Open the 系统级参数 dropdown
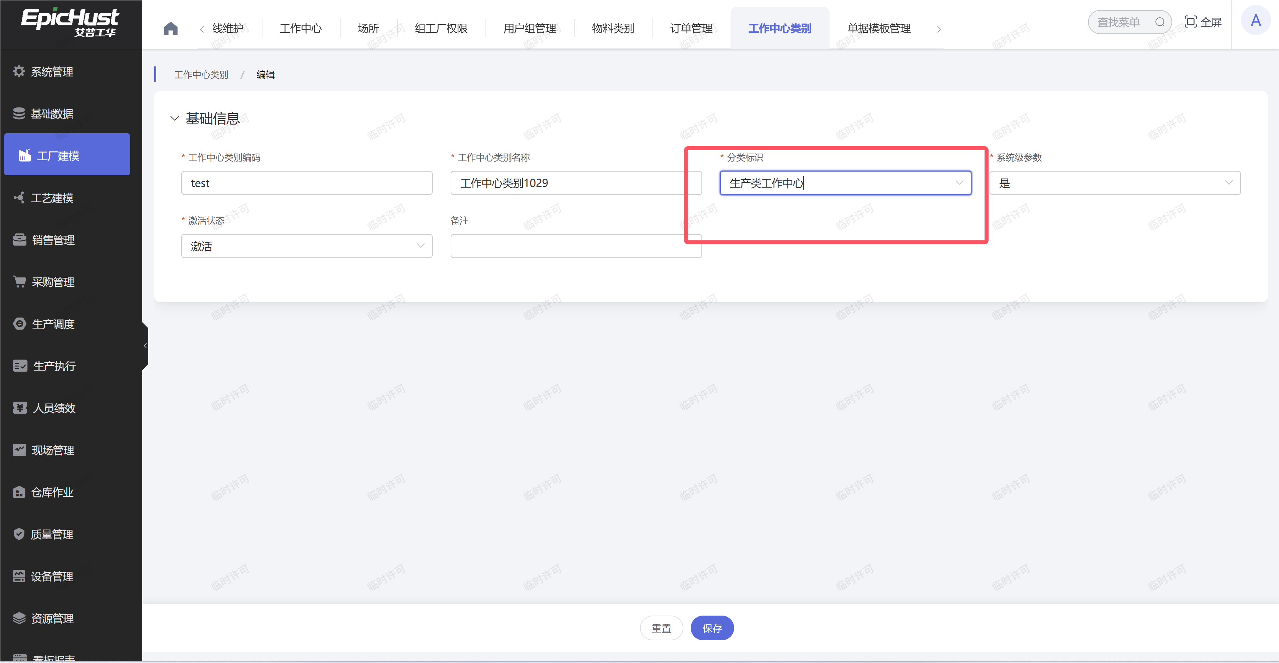The image size is (1279, 663). 1114,183
